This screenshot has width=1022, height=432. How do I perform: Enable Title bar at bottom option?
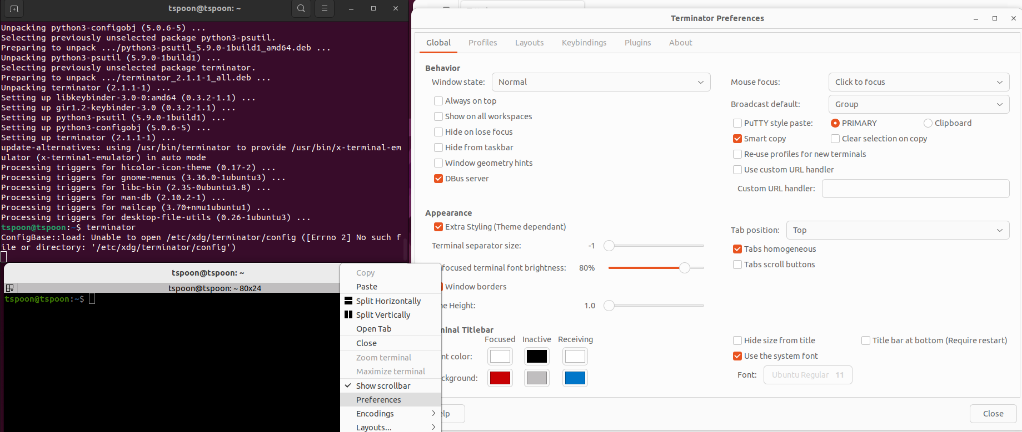coord(866,340)
